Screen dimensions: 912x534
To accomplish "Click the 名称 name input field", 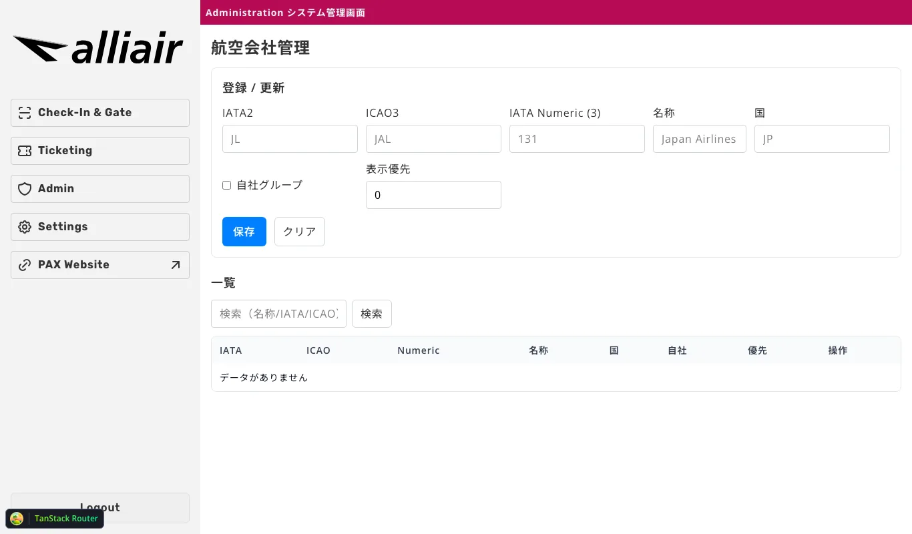I will (x=699, y=139).
